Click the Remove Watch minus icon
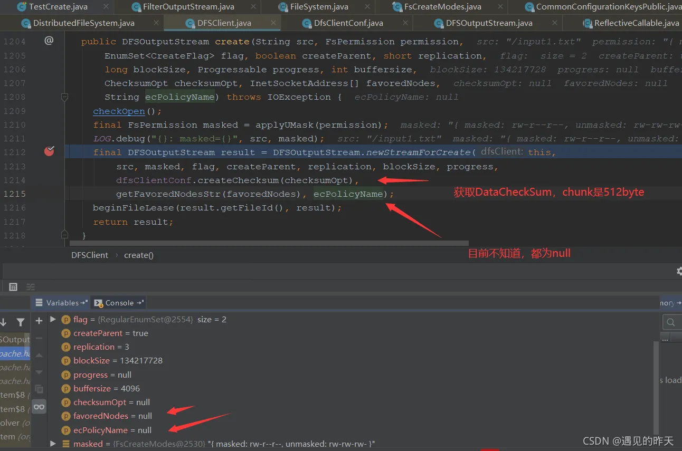682x451 pixels. click(x=39, y=338)
